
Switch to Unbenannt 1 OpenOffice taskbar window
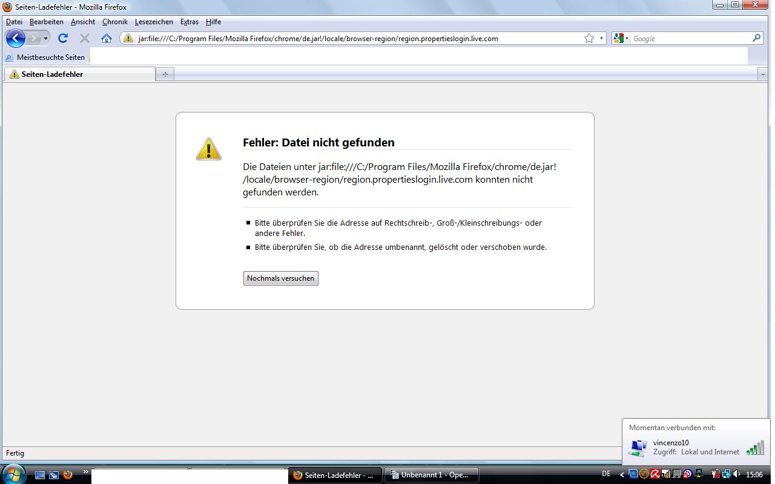point(431,475)
